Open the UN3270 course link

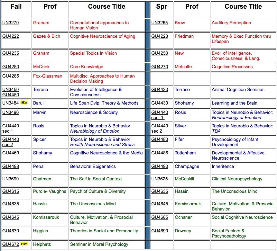click(10, 23)
